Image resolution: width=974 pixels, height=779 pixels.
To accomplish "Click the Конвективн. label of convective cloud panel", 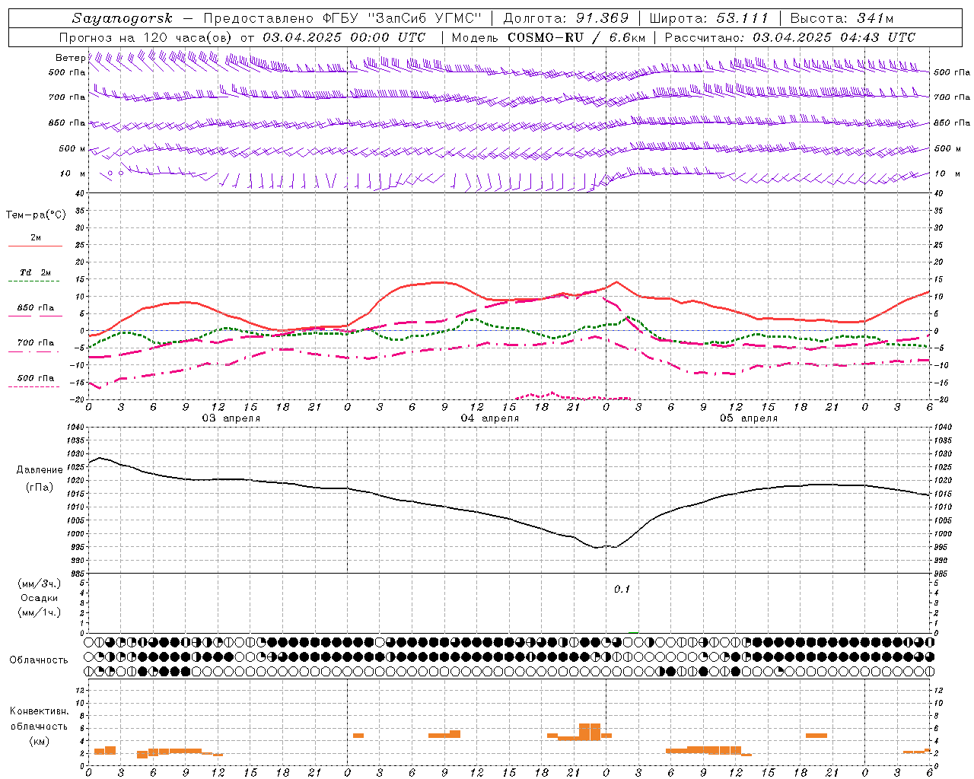I will [x=39, y=711].
